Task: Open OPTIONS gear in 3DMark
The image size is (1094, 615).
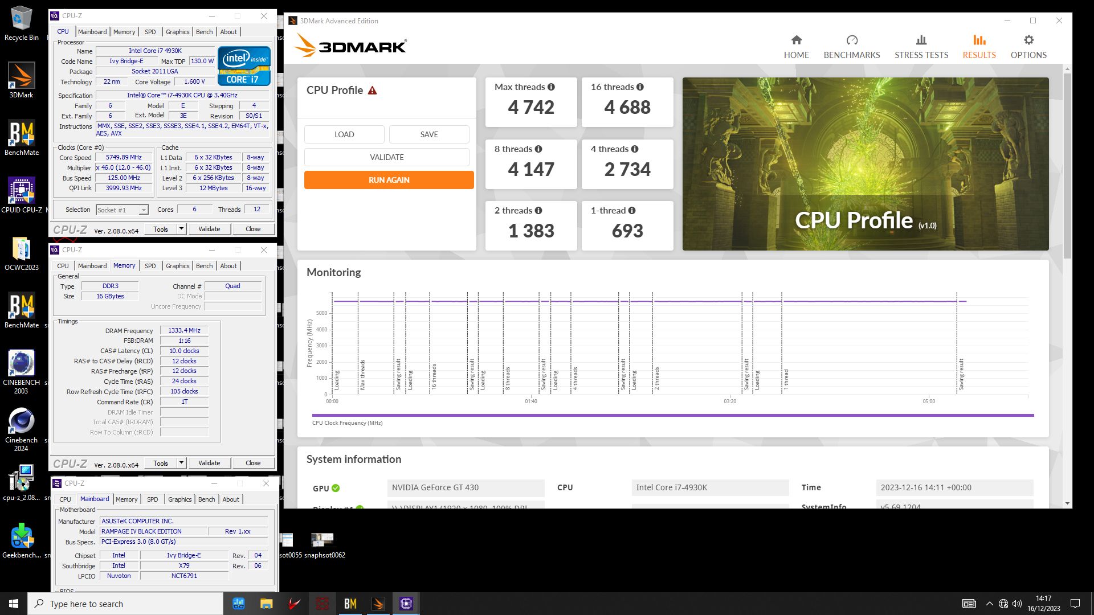Action: (x=1028, y=40)
